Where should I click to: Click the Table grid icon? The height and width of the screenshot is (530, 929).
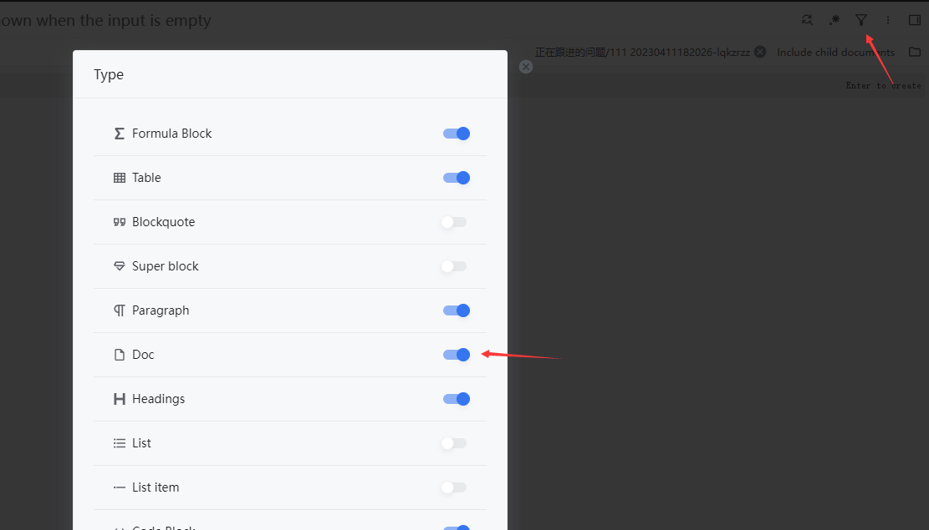[118, 177]
